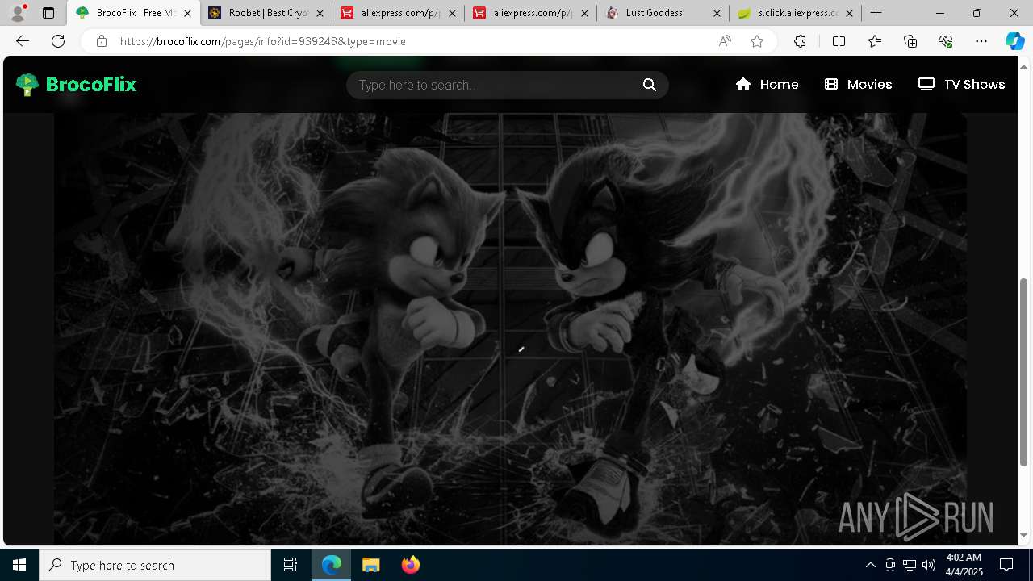Open the Extensions menu
Image resolution: width=1033 pixels, height=581 pixels.
[800, 41]
